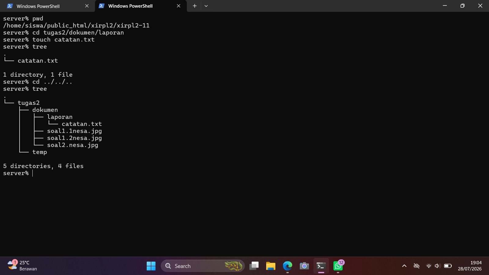This screenshot has height=275, width=489.
Task: Click the sync-off cloud tray icon
Action: tap(416, 266)
